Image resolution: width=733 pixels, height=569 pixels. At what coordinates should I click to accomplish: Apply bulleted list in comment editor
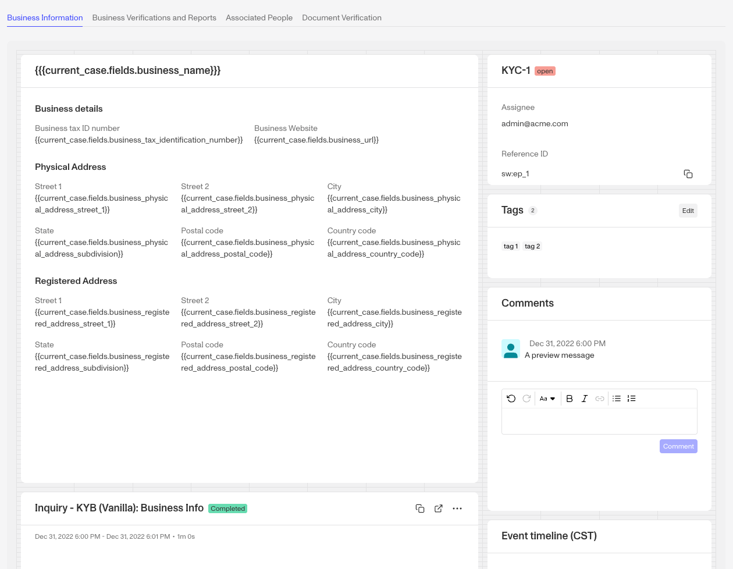(617, 399)
